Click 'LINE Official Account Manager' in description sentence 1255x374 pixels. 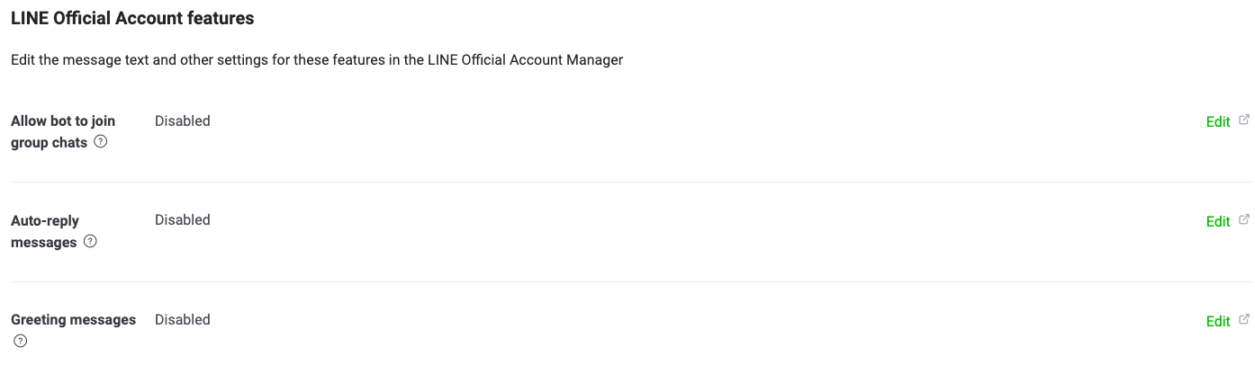(x=525, y=60)
